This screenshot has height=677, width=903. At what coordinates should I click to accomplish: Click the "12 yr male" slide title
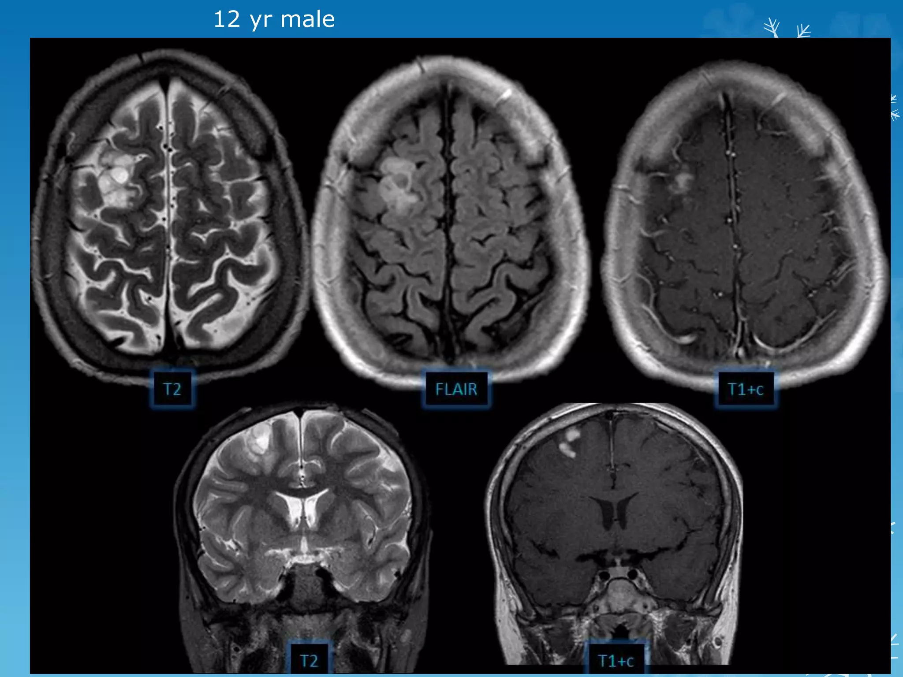click(x=274, y=19)
